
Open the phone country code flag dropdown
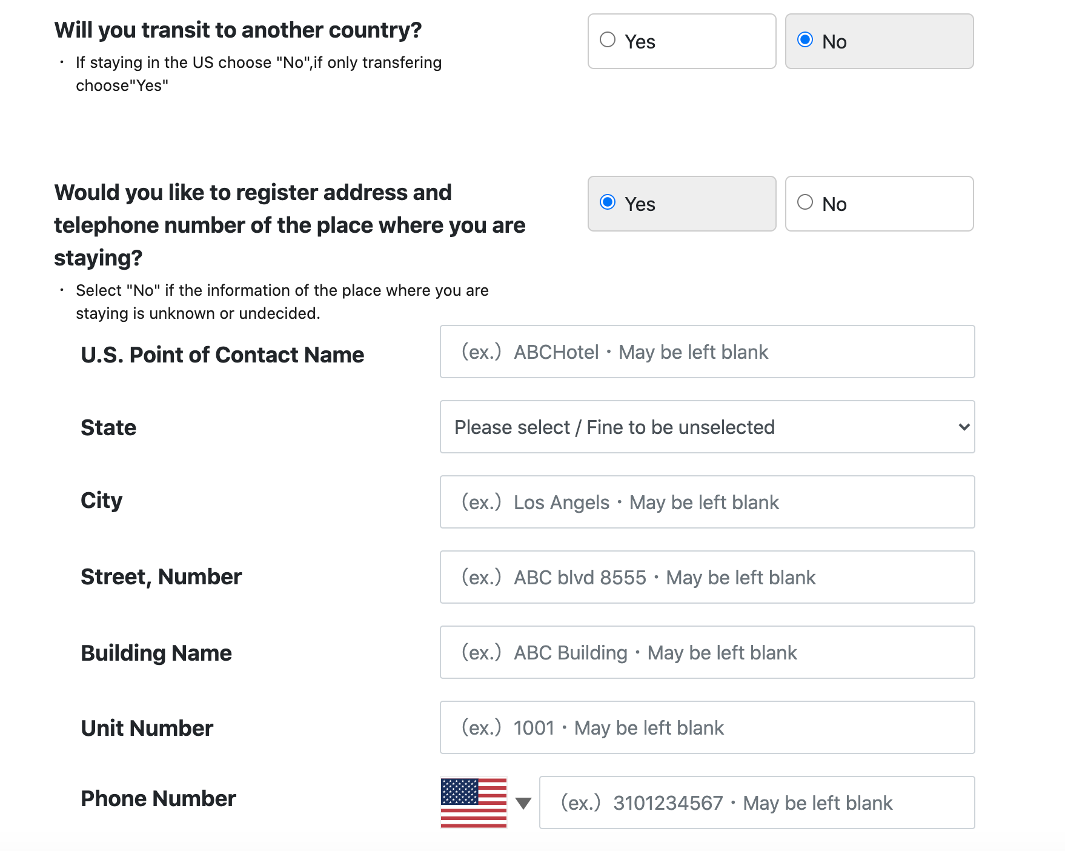click(474, 802)
